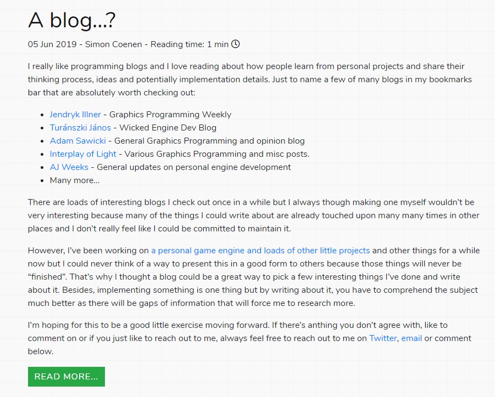
Task: Click the post date 05 Jun 2019
Action: 52,44
